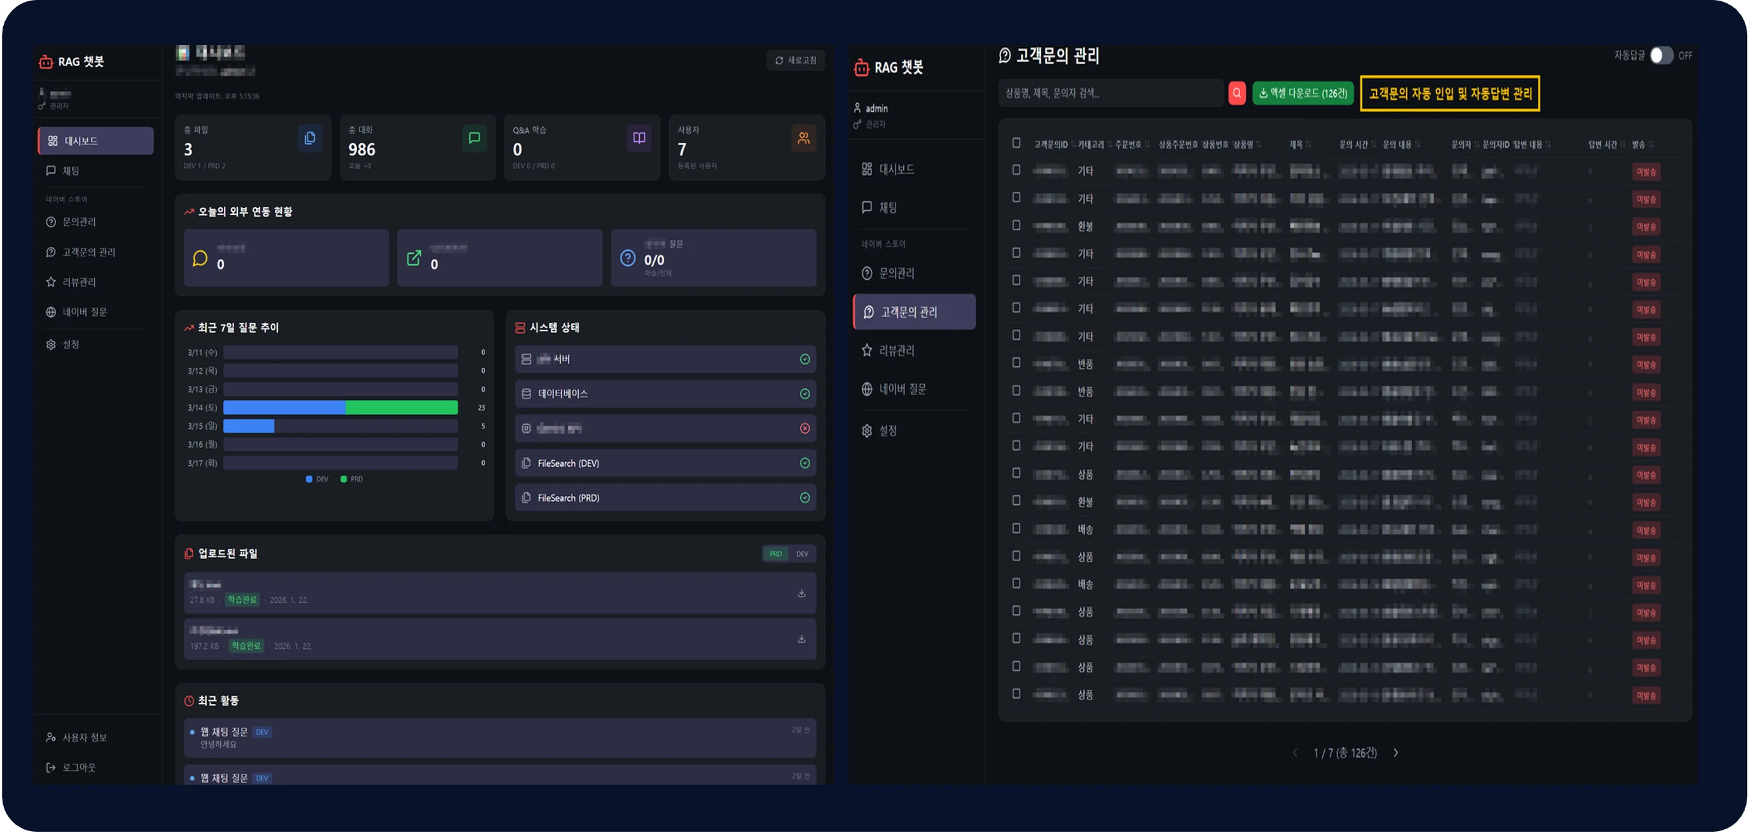Screen dimensions: 1749x833
Task: Click 미발송 badge in the first table row
Action: coord(1646,172)
